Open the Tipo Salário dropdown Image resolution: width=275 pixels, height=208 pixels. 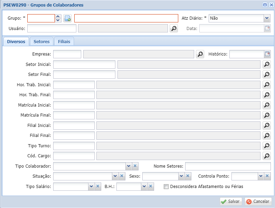click(92, 187)
